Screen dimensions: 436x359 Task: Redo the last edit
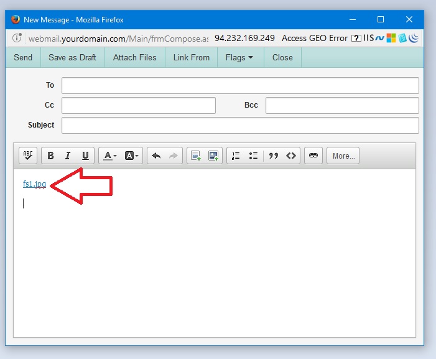174,156
